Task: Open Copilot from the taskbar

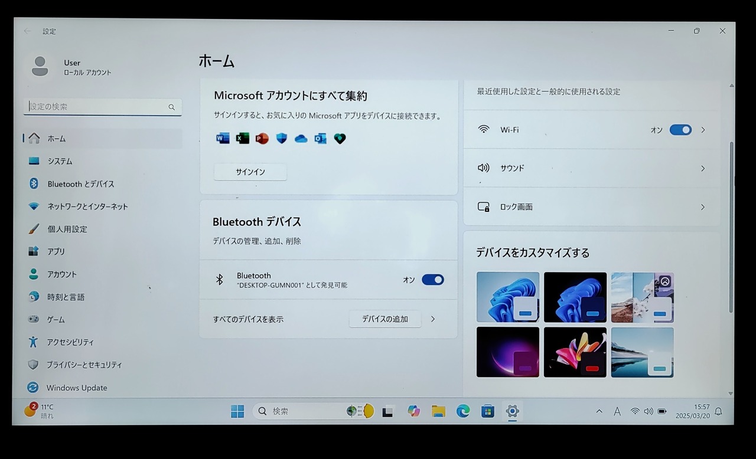Action: pos(413,411)
